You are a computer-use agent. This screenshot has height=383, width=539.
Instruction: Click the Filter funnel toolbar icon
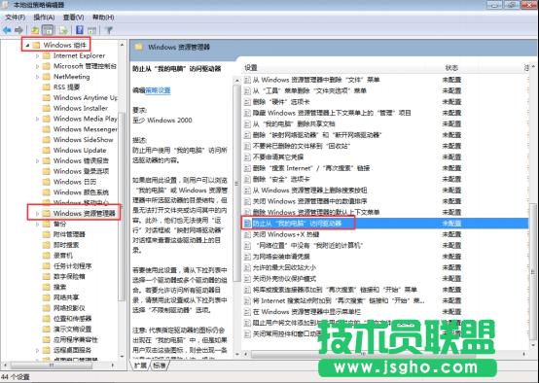(x=109, y=30)
